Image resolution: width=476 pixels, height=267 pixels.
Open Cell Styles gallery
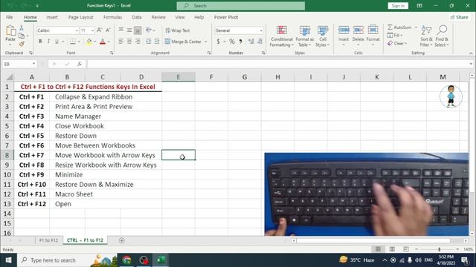322,36
